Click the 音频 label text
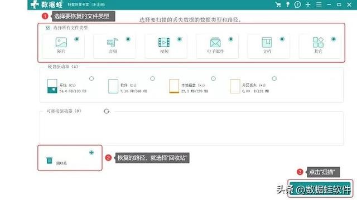357x200 pixels. click(x=113, y=52)
